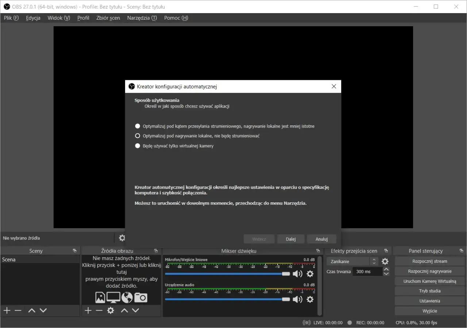Image resolution: width=467 pixels, height=328 pixels.
Task: Open the Edycja menu
Action: (x=33, y=18)
